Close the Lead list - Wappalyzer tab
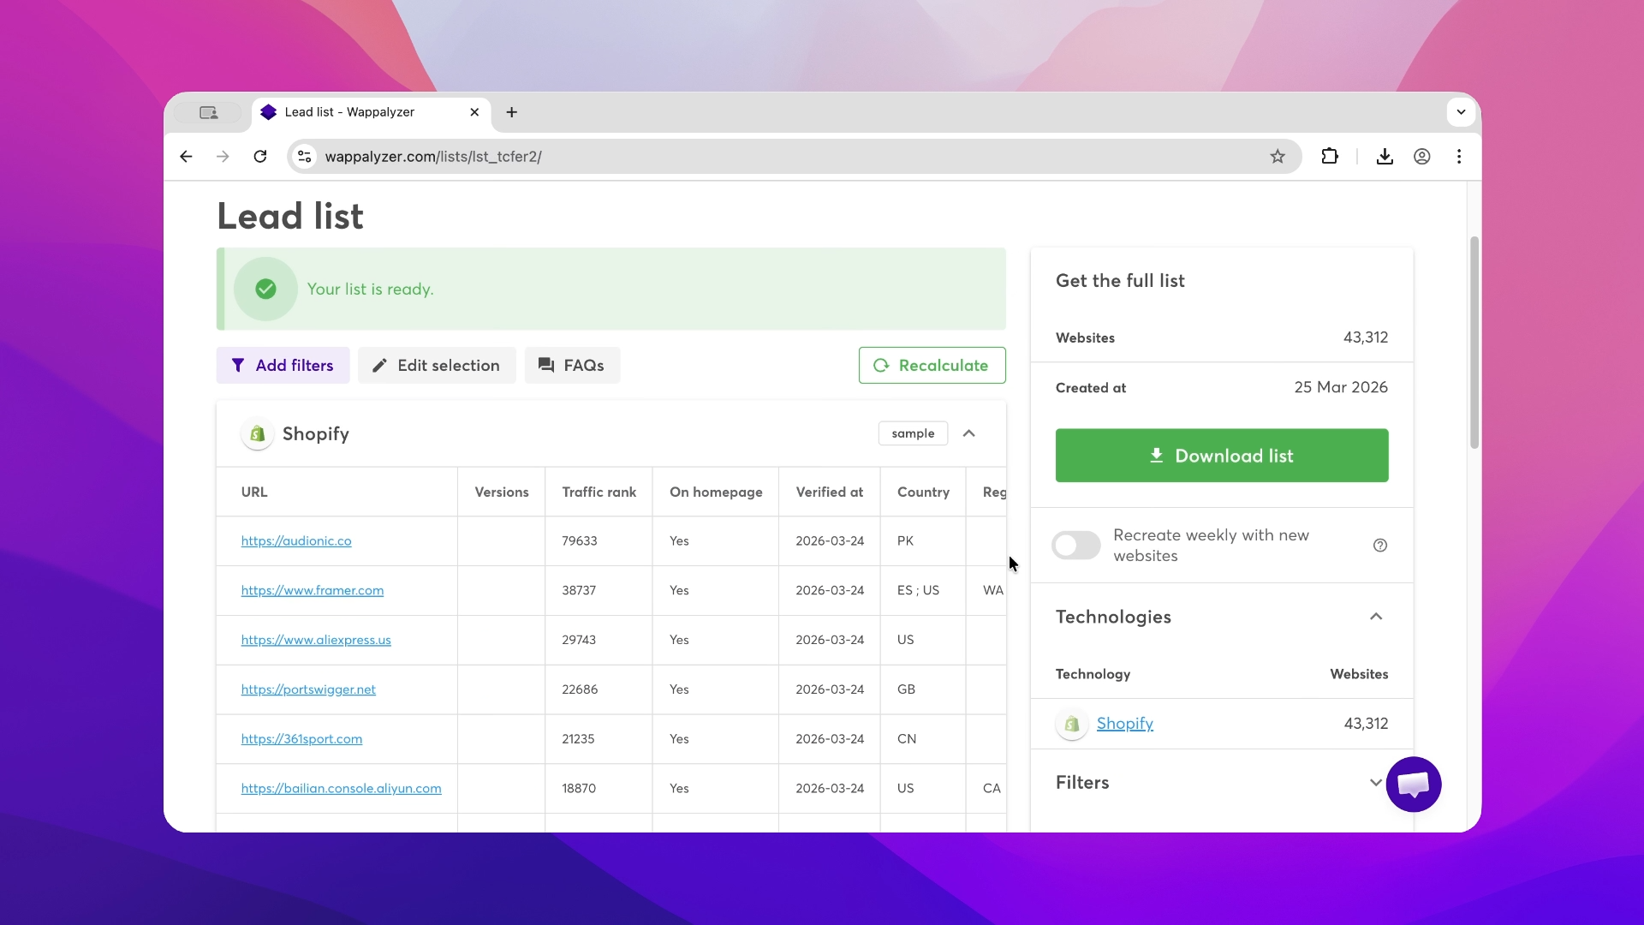1644x925 pixels. (x=474, y=112)
